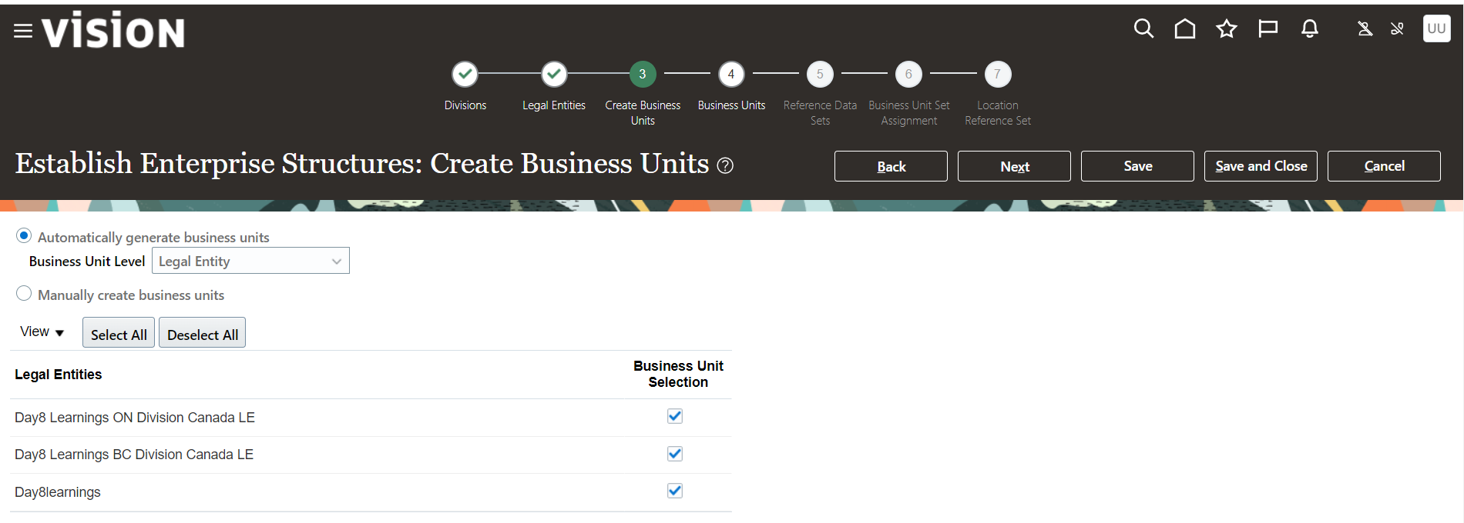The image size is (1464, 523).
Task: Select Manually create business units option
Action: pos(24,294)
